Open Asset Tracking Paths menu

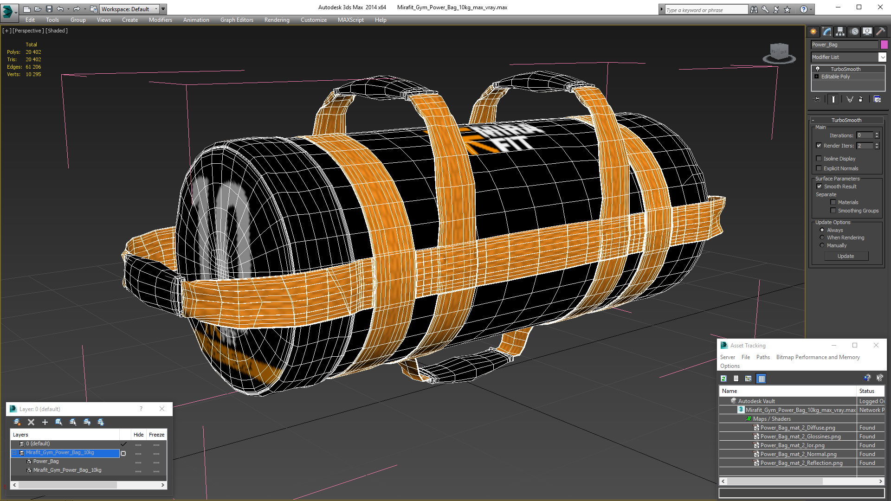coord(762,357)
